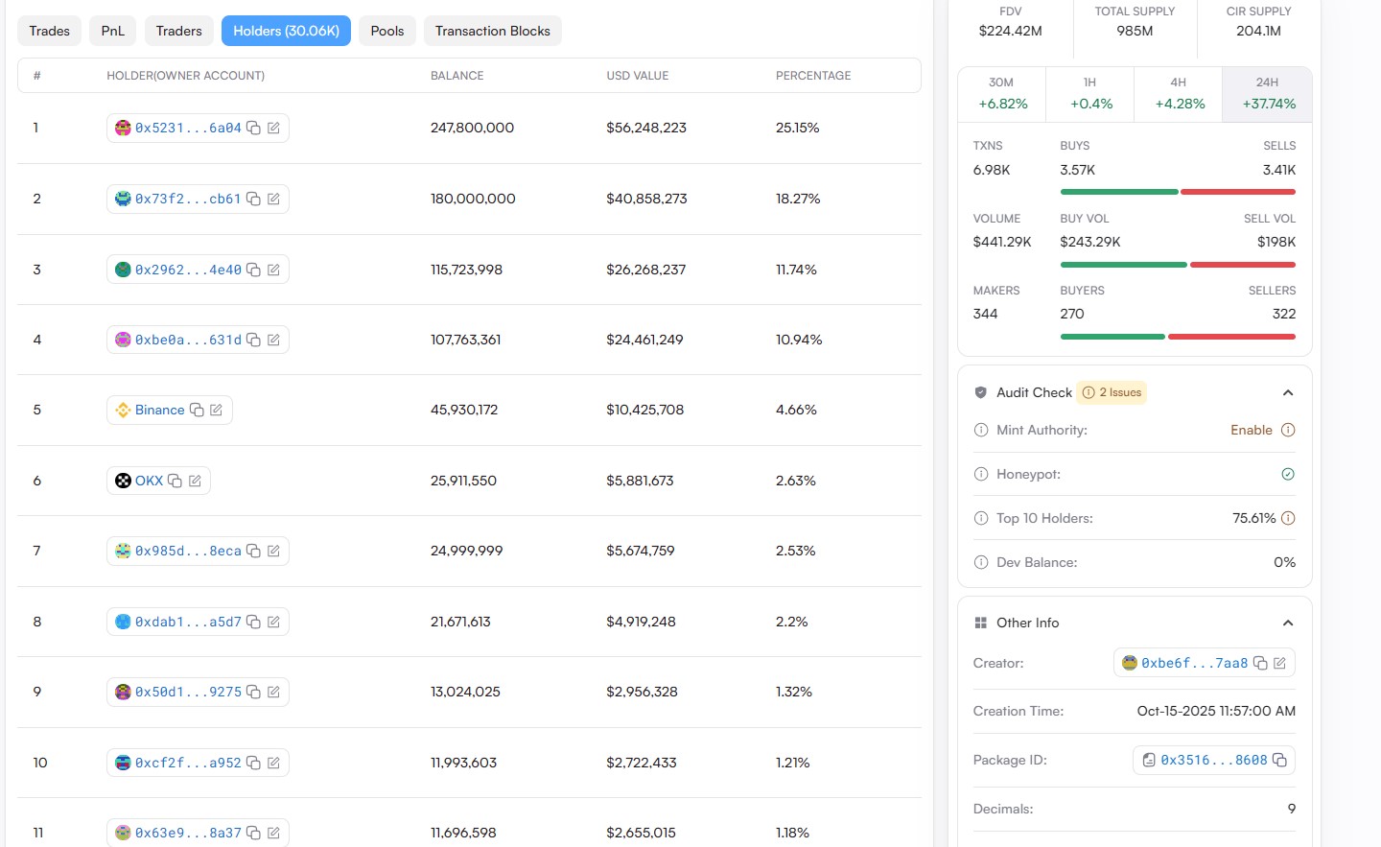Copy address 0x985d...8eca
The height and width of the screenshot is (847, 1381).
pyautogui.click(x=253, y=551)
